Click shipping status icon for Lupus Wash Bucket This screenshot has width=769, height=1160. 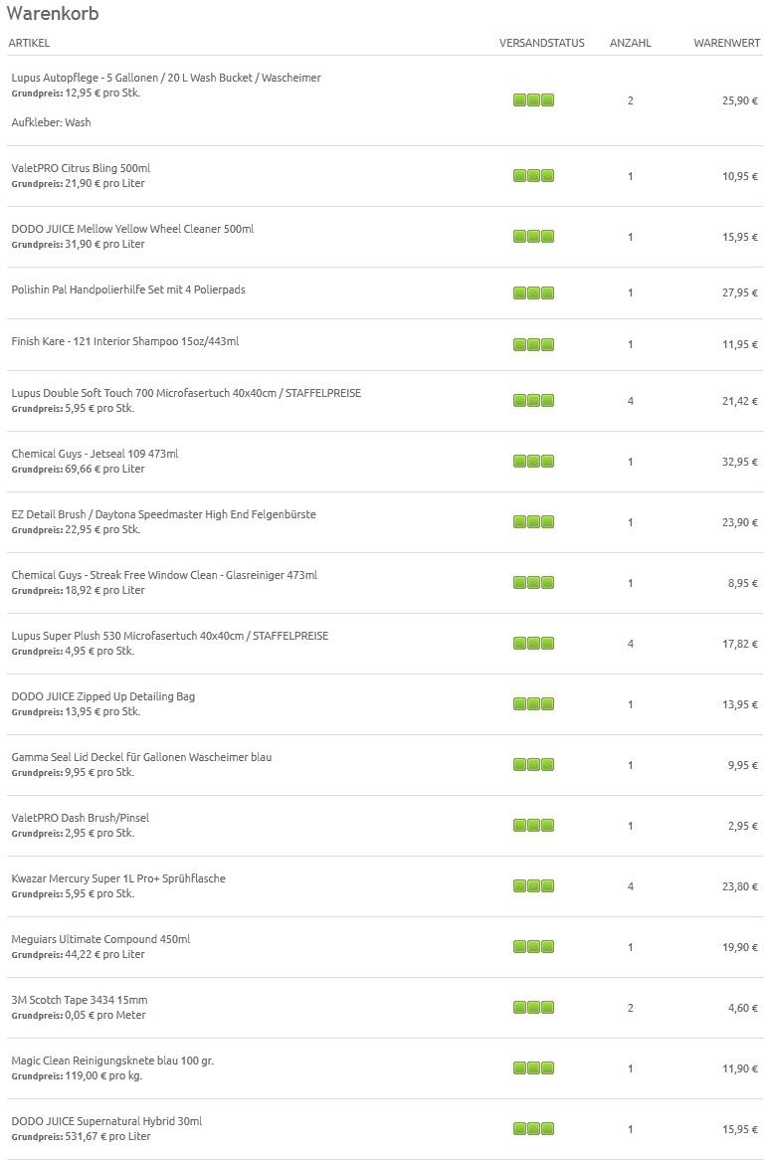click(533, 99)
